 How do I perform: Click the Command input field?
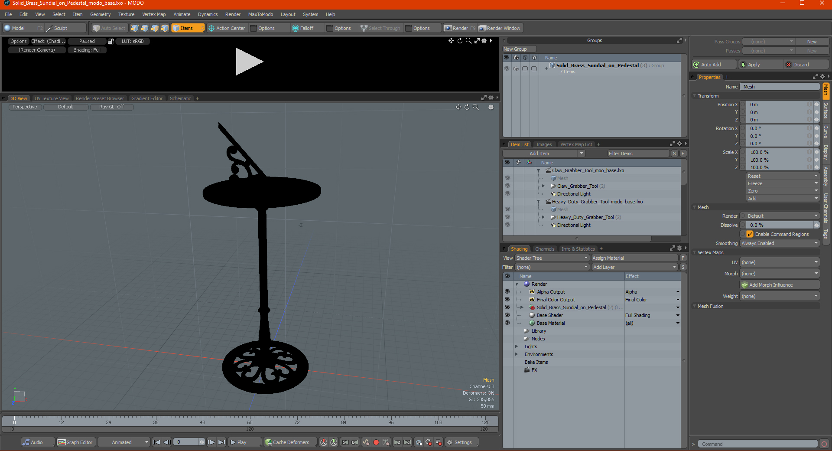(x=757, y=444)
